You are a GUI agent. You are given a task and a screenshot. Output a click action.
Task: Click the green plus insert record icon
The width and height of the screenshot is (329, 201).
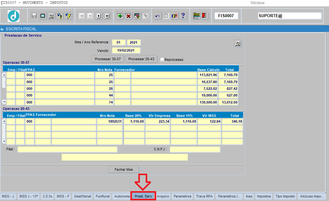click(x=120, y=16)
